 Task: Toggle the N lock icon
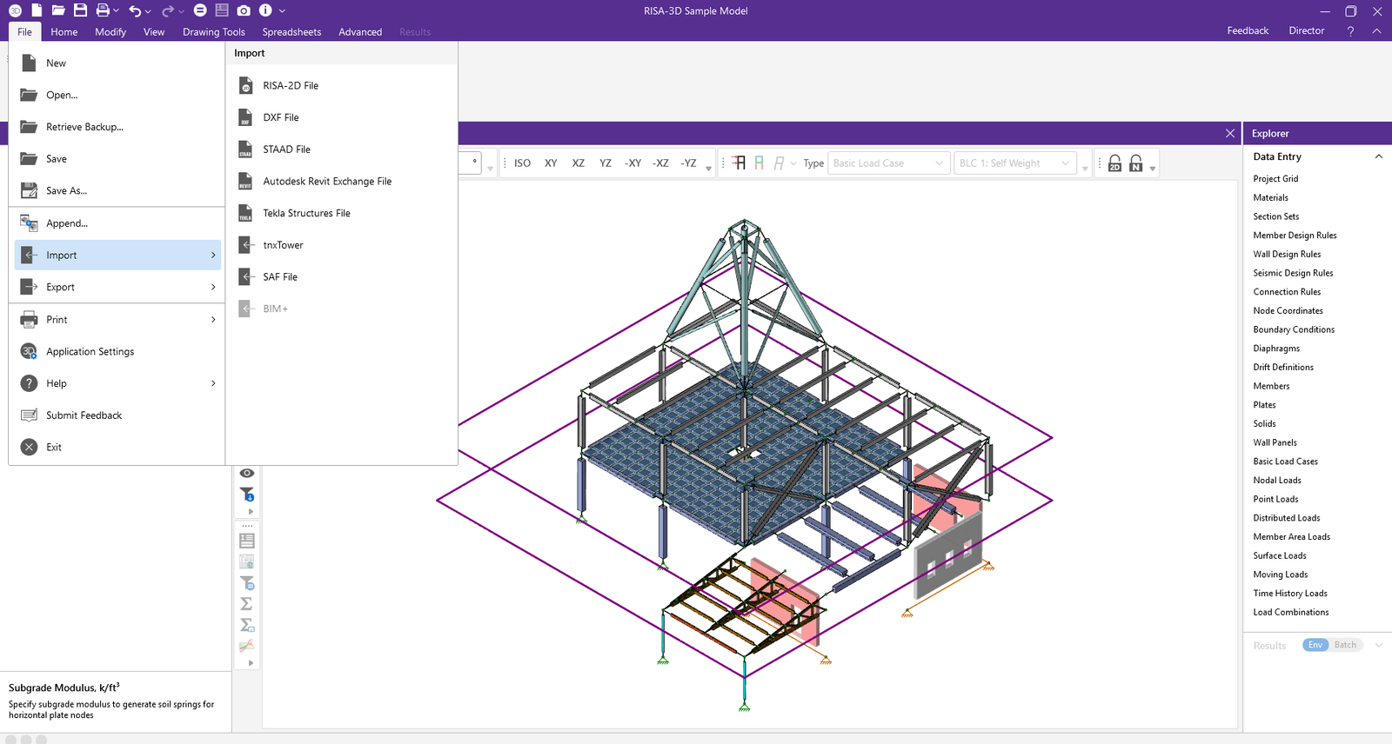point(1136,163)
